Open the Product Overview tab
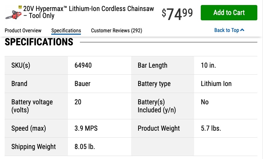The image size is (263, 159). click(23, 31)
